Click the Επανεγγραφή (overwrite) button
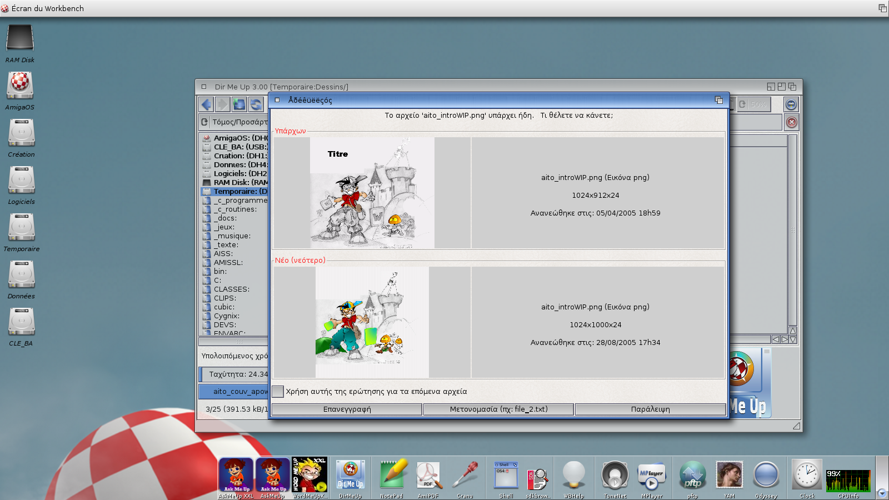Image resolution: width=889 pixels, height=500 pixels. (347, 409)
